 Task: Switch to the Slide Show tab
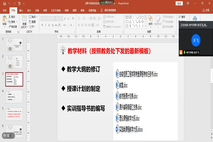(x=56, y=10)
